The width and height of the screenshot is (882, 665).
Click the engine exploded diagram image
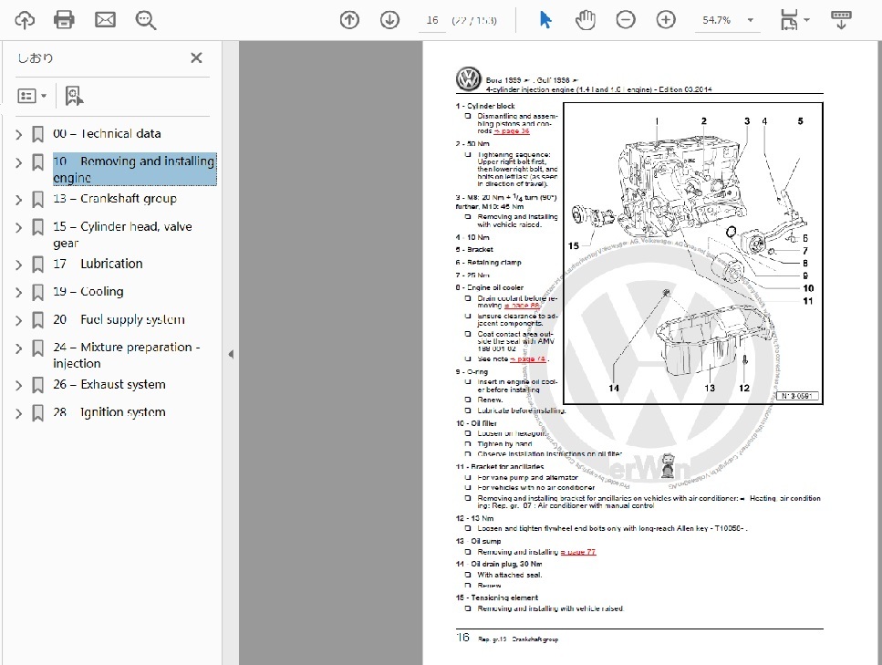click(x=693, y=254)
